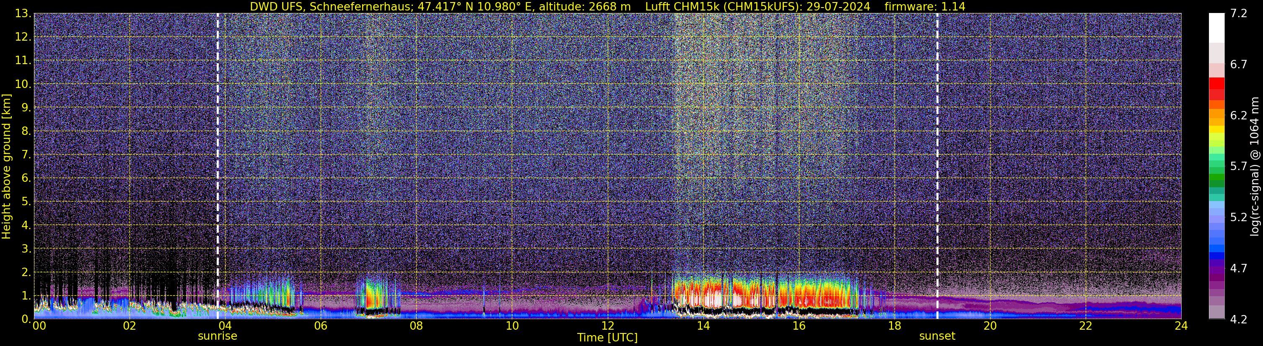
Task: Click the height tick label 3
Action: 26,249
